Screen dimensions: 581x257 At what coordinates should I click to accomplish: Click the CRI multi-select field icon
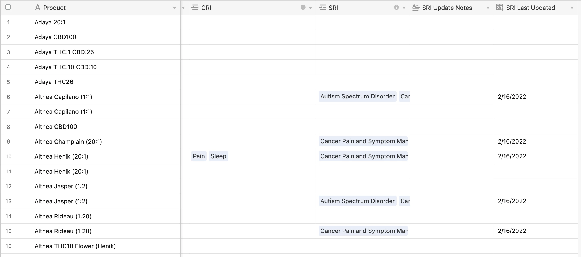tap(195, 8)
